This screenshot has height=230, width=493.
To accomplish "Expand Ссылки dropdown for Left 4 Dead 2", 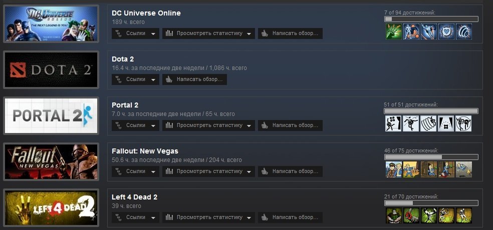I will click(135, 217).
